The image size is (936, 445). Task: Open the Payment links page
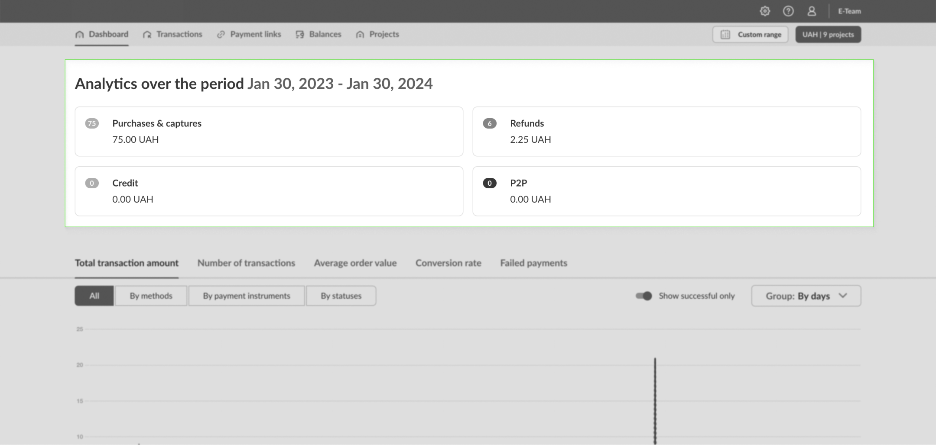(255, 34)
